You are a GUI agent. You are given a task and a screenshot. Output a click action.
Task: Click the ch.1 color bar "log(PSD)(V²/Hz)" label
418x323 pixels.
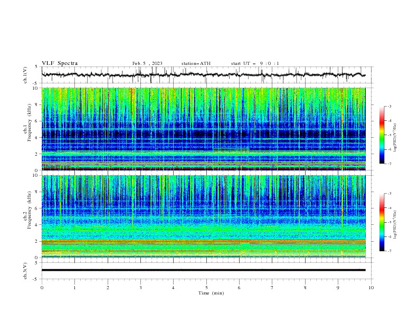click(x=395, y=138)
